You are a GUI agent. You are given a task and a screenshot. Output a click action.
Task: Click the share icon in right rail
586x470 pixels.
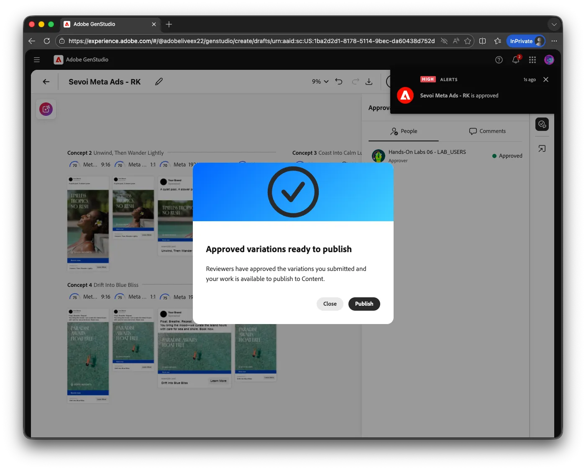[542, 149]
